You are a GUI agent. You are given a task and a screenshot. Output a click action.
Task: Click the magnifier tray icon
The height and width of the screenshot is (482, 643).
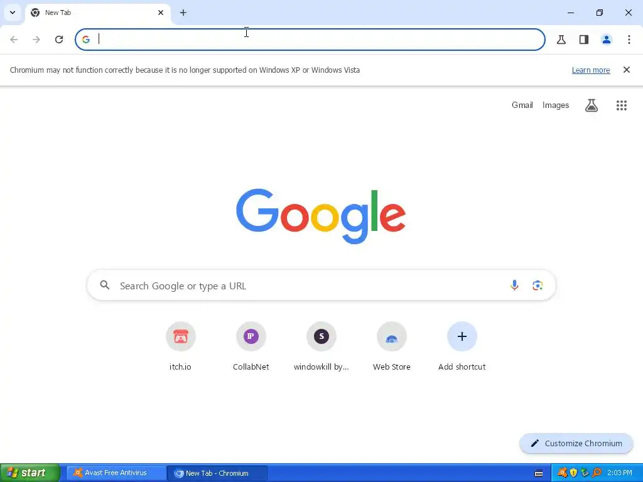pos(597,473)
